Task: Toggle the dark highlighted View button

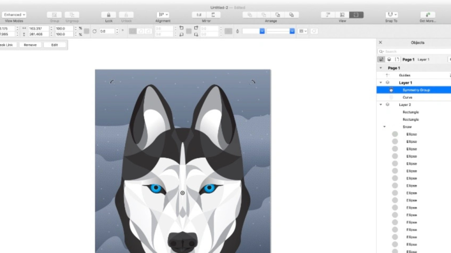Action: point(356,15)
